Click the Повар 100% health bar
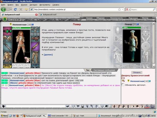 click(x=132, y=28)
